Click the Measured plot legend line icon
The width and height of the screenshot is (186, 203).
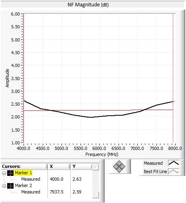click(174, 163)
